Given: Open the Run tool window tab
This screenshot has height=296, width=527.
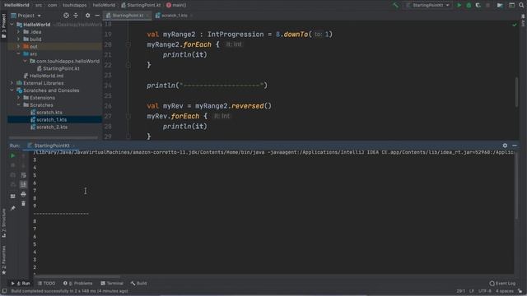Looking at the screenshot, I should tap(21, 283).
